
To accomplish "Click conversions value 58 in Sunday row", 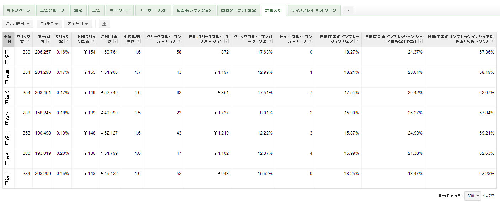I will [179, 52].
